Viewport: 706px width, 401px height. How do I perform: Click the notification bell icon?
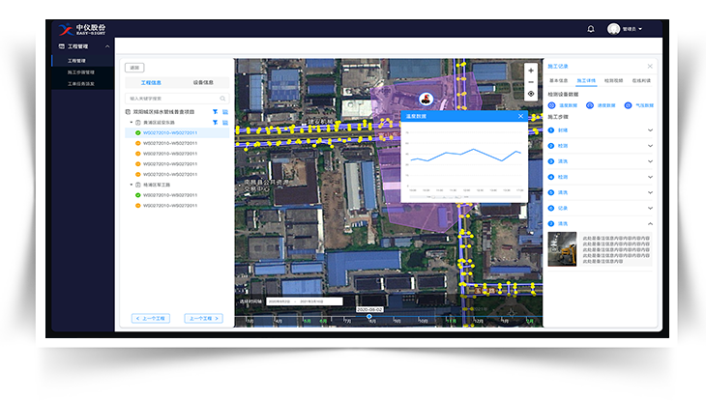[x=590, y=29]
